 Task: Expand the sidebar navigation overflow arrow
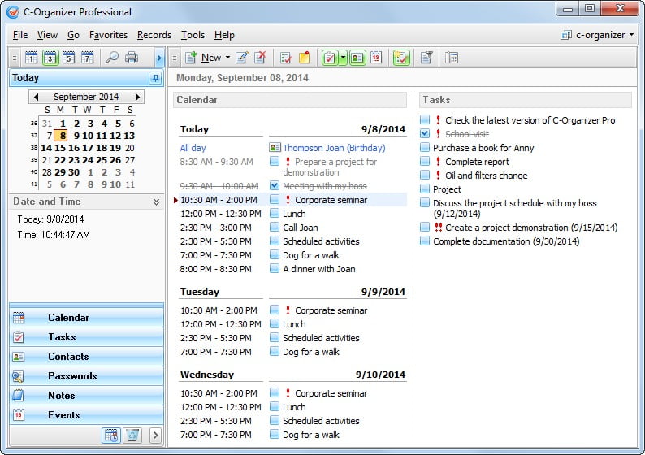(x=155, y=435)
